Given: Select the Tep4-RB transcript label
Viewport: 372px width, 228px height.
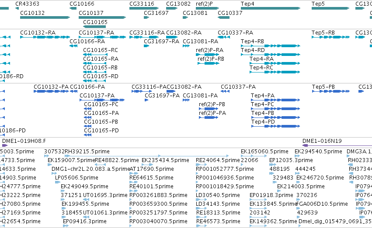Looking at the screenshot, I should pos(252,41).
